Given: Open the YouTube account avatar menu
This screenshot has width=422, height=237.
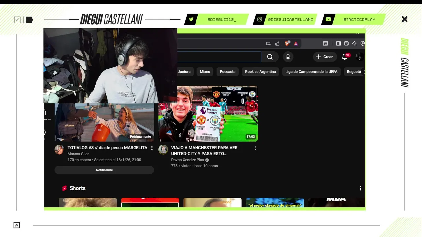Looking at the screenshot, I should (359, 57).
